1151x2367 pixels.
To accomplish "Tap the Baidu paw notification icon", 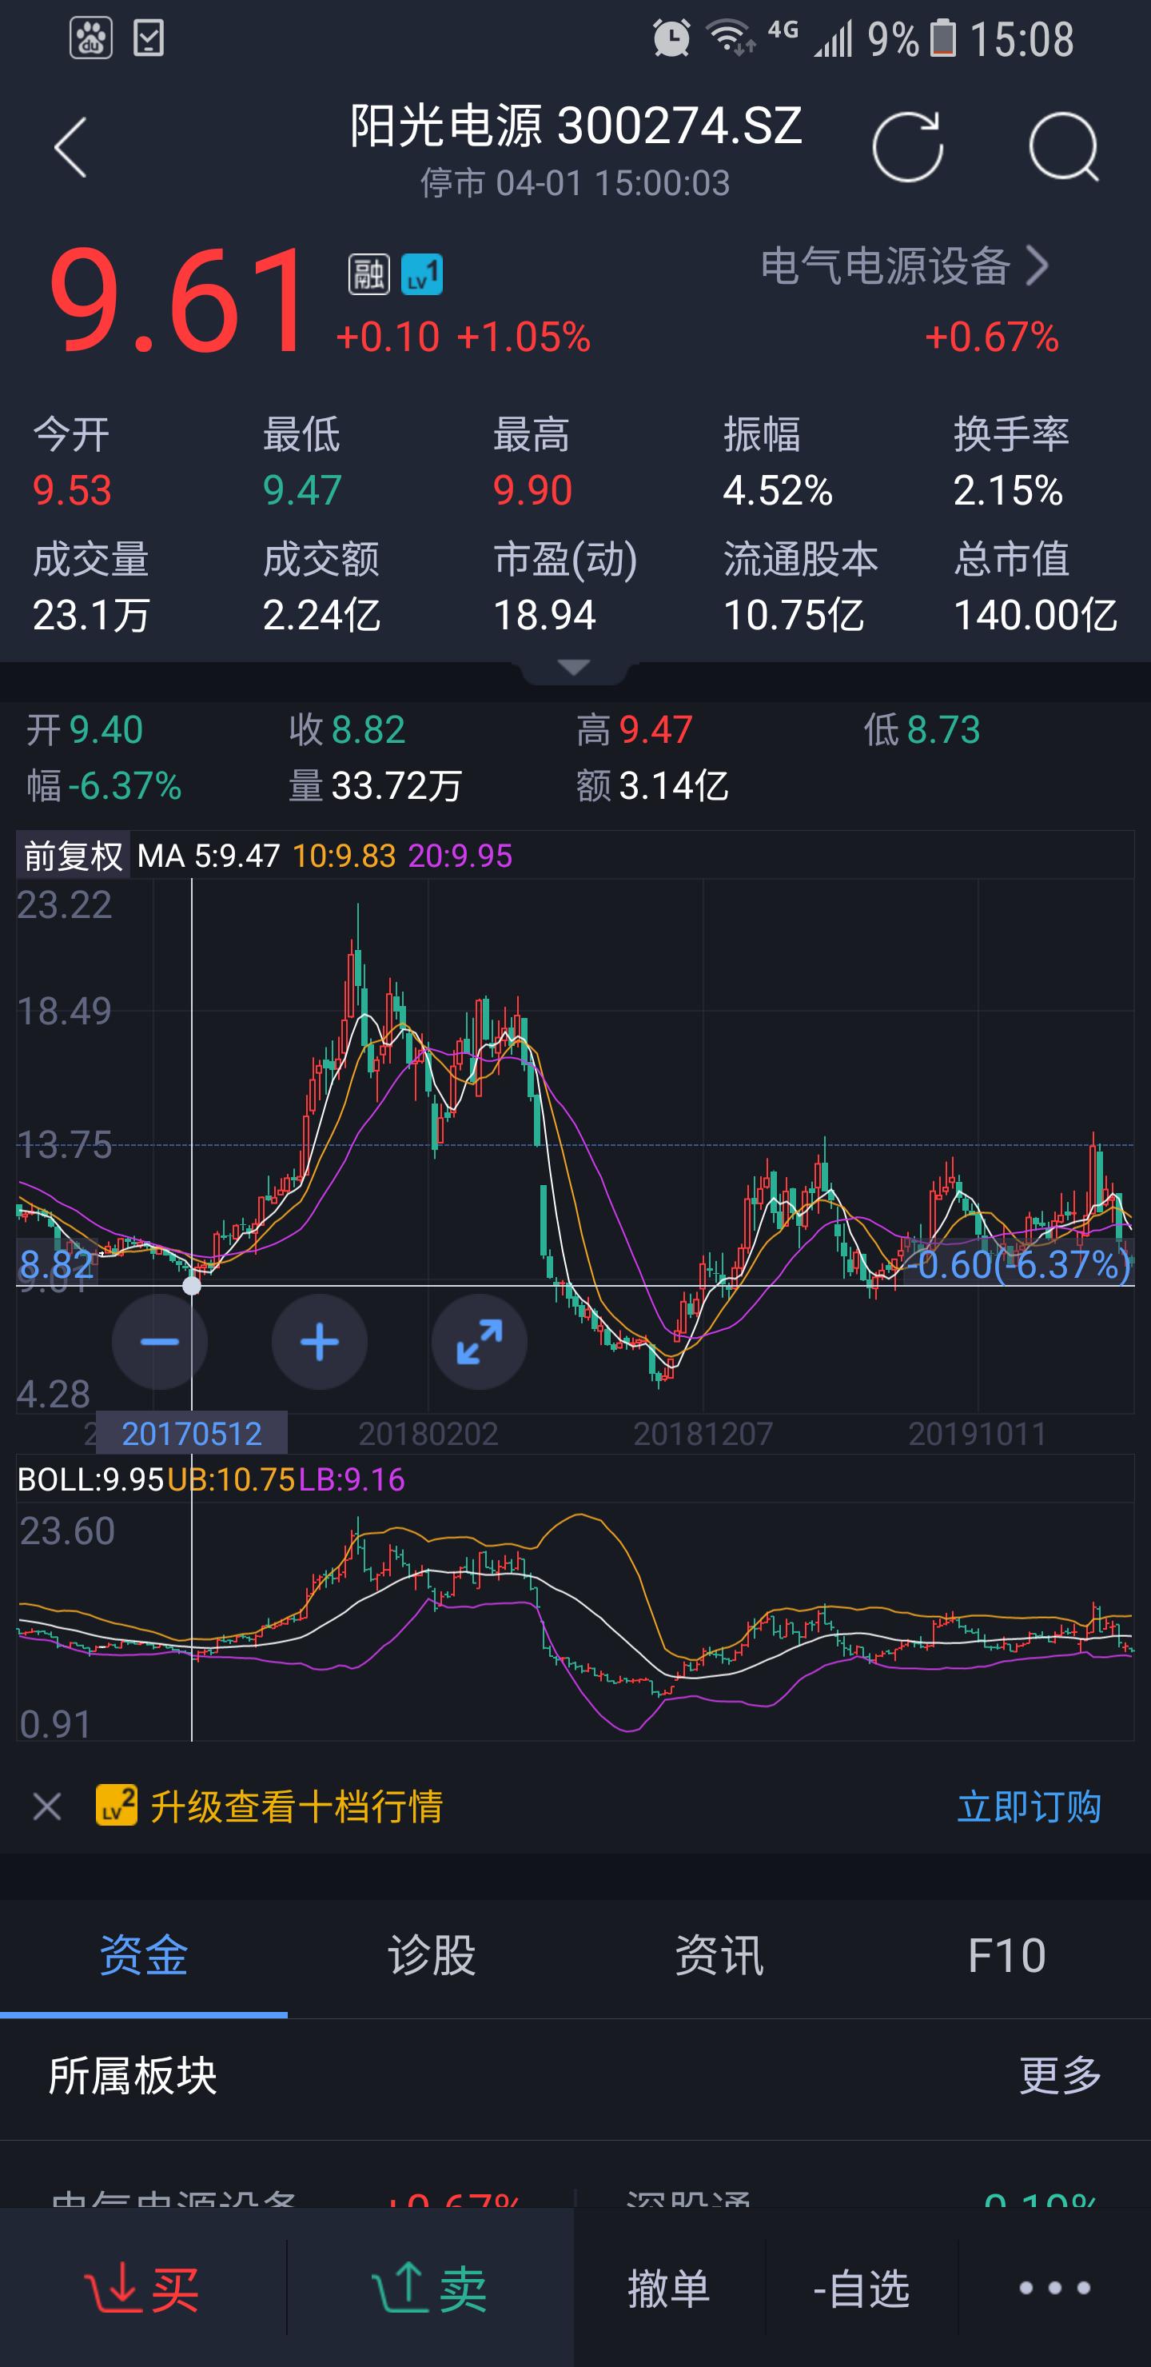I will [91, 38].
